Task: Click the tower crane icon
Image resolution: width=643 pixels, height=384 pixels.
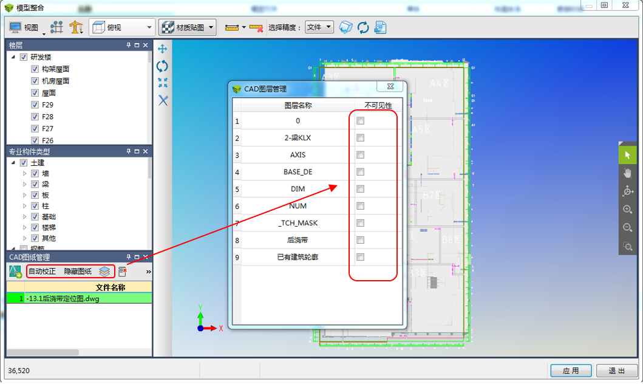Action: tap(76, 27)
